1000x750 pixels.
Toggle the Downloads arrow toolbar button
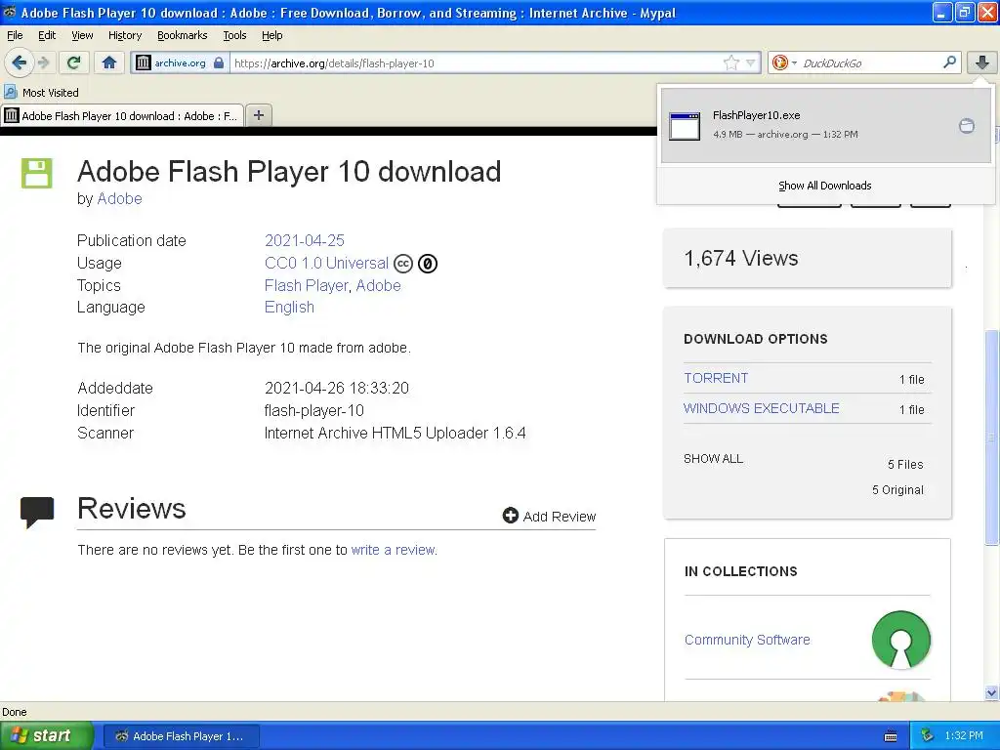click(982, 62)
